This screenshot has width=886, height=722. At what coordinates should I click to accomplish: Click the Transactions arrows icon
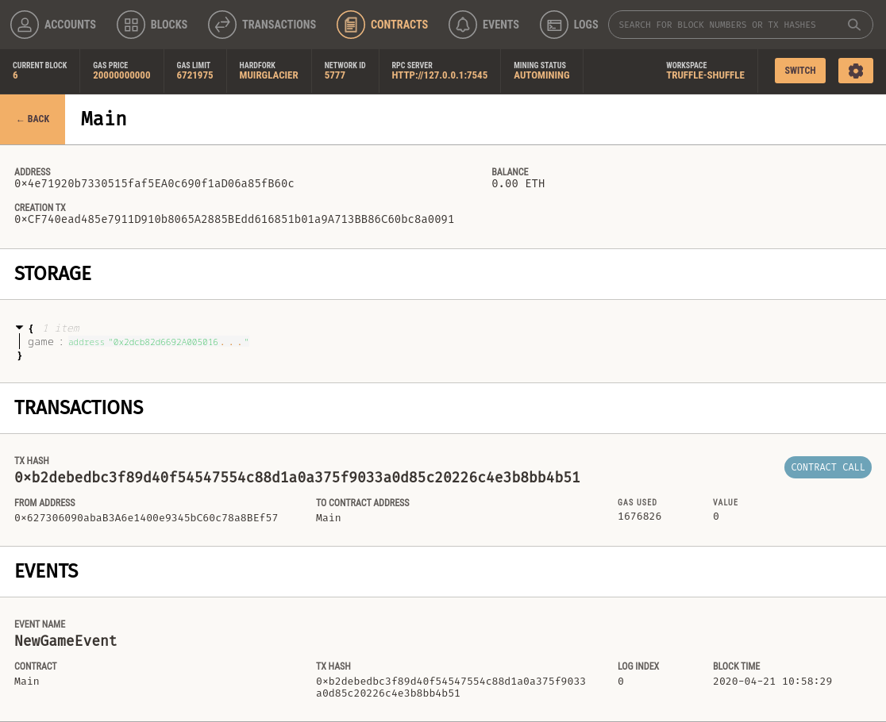pos(222,25)
